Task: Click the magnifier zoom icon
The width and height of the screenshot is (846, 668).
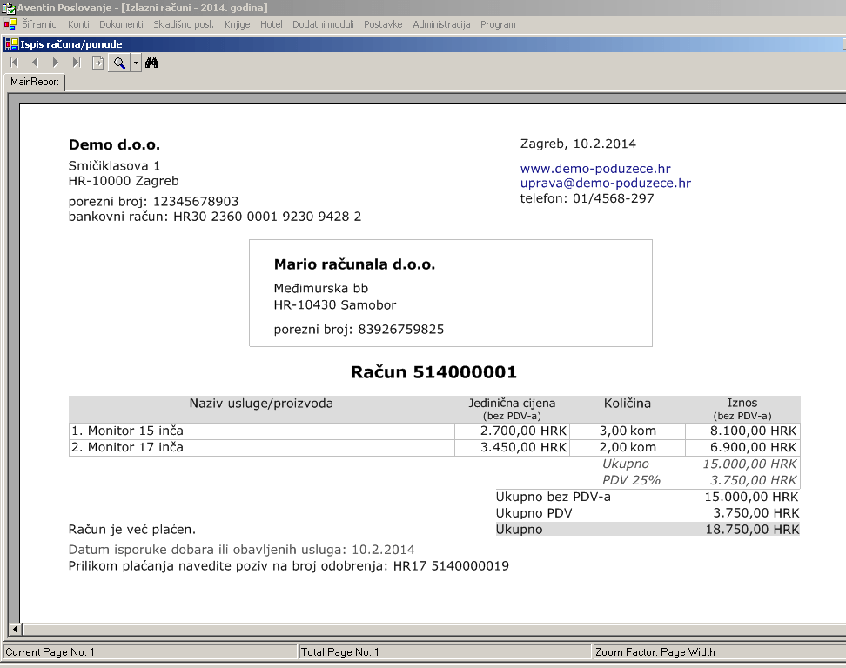Action: coord(119,63)
